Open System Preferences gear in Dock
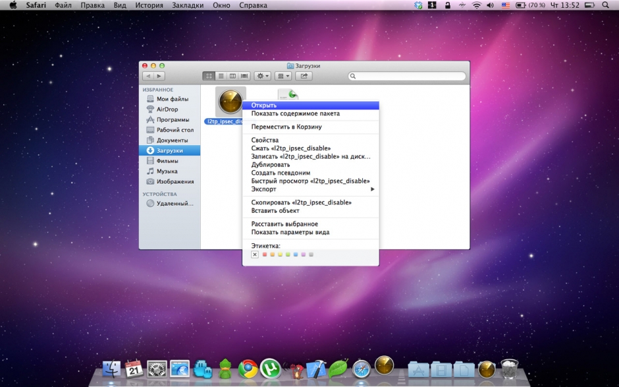 pyautogui.click(x=157, y=369)
